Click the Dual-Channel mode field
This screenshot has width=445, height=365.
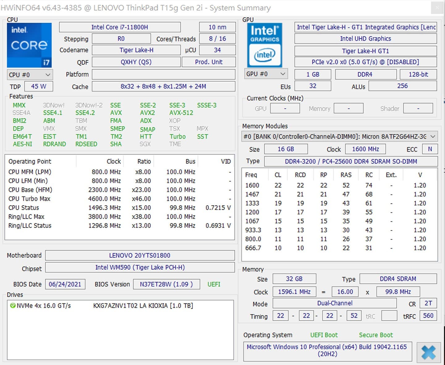334,303
